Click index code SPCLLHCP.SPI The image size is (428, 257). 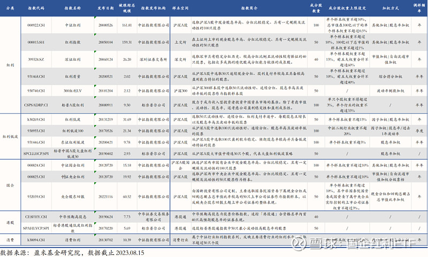click(36, 154)
